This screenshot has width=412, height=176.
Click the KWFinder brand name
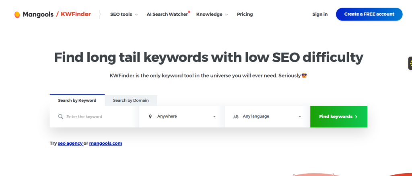[x=76, y=14]
